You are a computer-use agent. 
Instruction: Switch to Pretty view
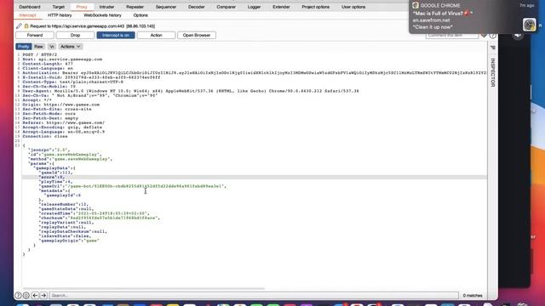click(24, 47)
